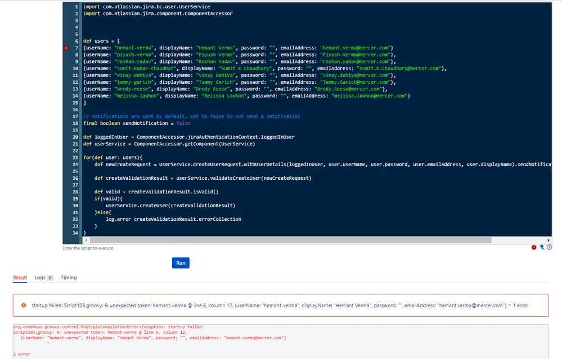Click the '}else{' statement on line 31
562x359 pixels.
click(x=103, y=212)
